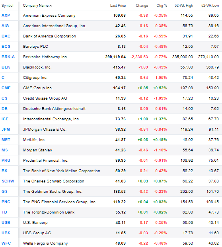This screenshot has height=247, width=222.
Task: Click the UBS Group AG name
Action: (x=37, y=233)
